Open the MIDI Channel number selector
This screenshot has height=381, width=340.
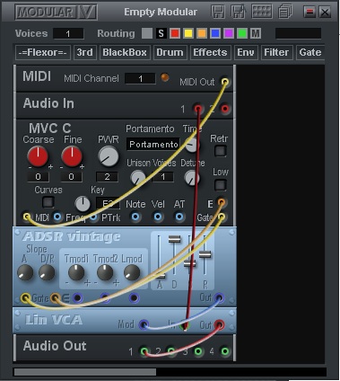[x=140, y=79]
